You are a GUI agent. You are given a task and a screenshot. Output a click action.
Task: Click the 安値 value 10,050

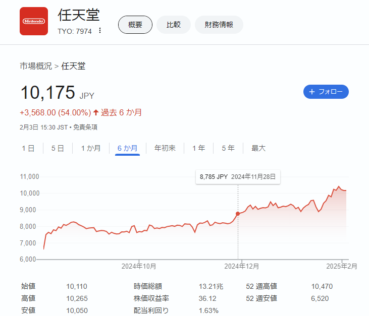pyautogui.click(x=77, y=310)
